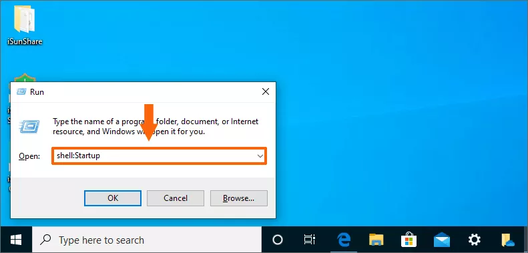
Task: Open the iSunShare desktop folder icon
Action: click(25, 25)
